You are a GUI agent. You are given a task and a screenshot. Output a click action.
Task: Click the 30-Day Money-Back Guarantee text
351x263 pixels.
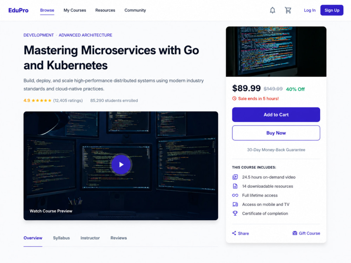tap(276, 150)
